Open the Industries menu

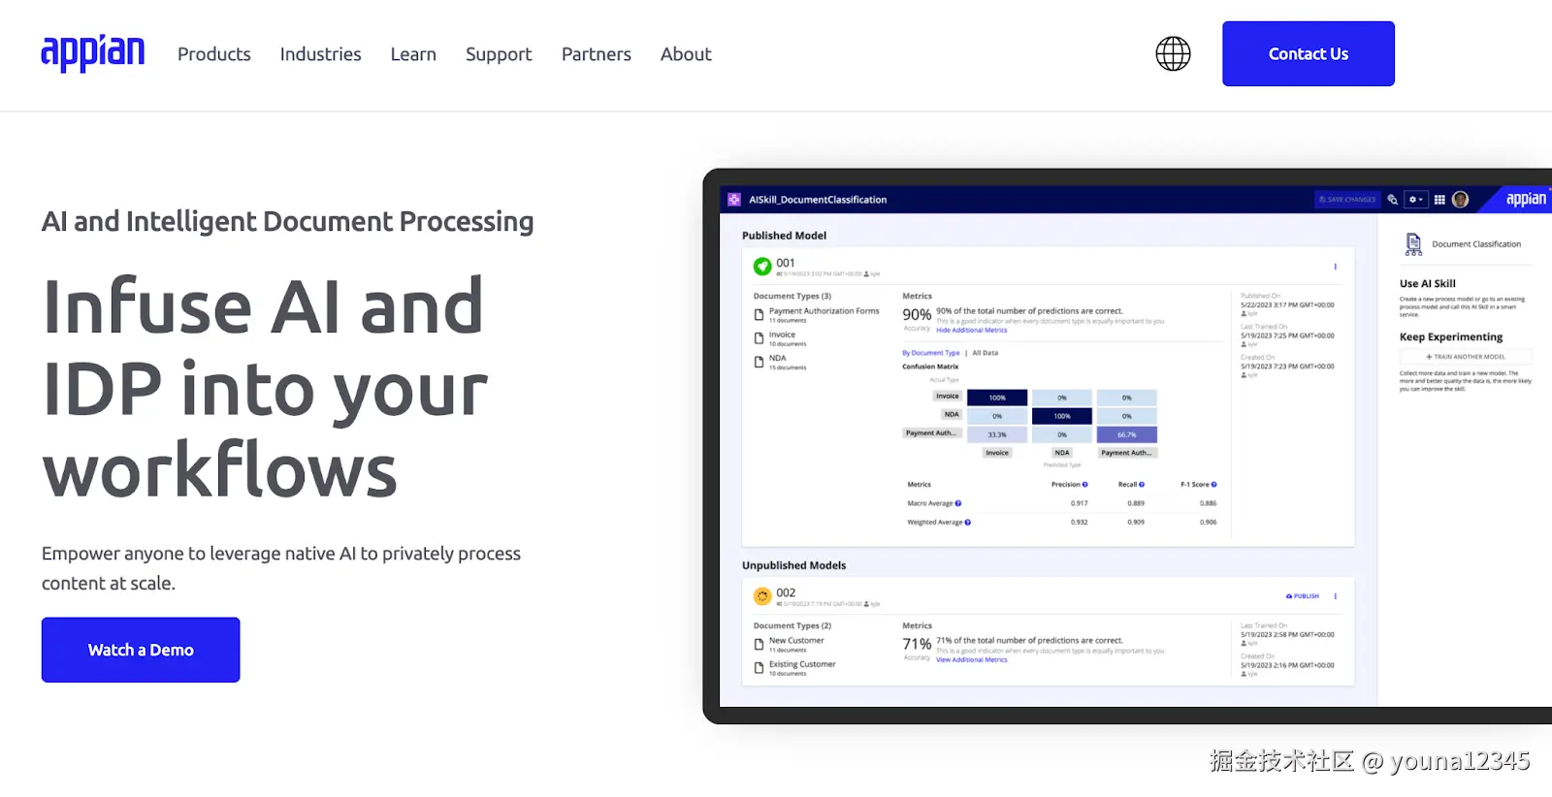320,54
